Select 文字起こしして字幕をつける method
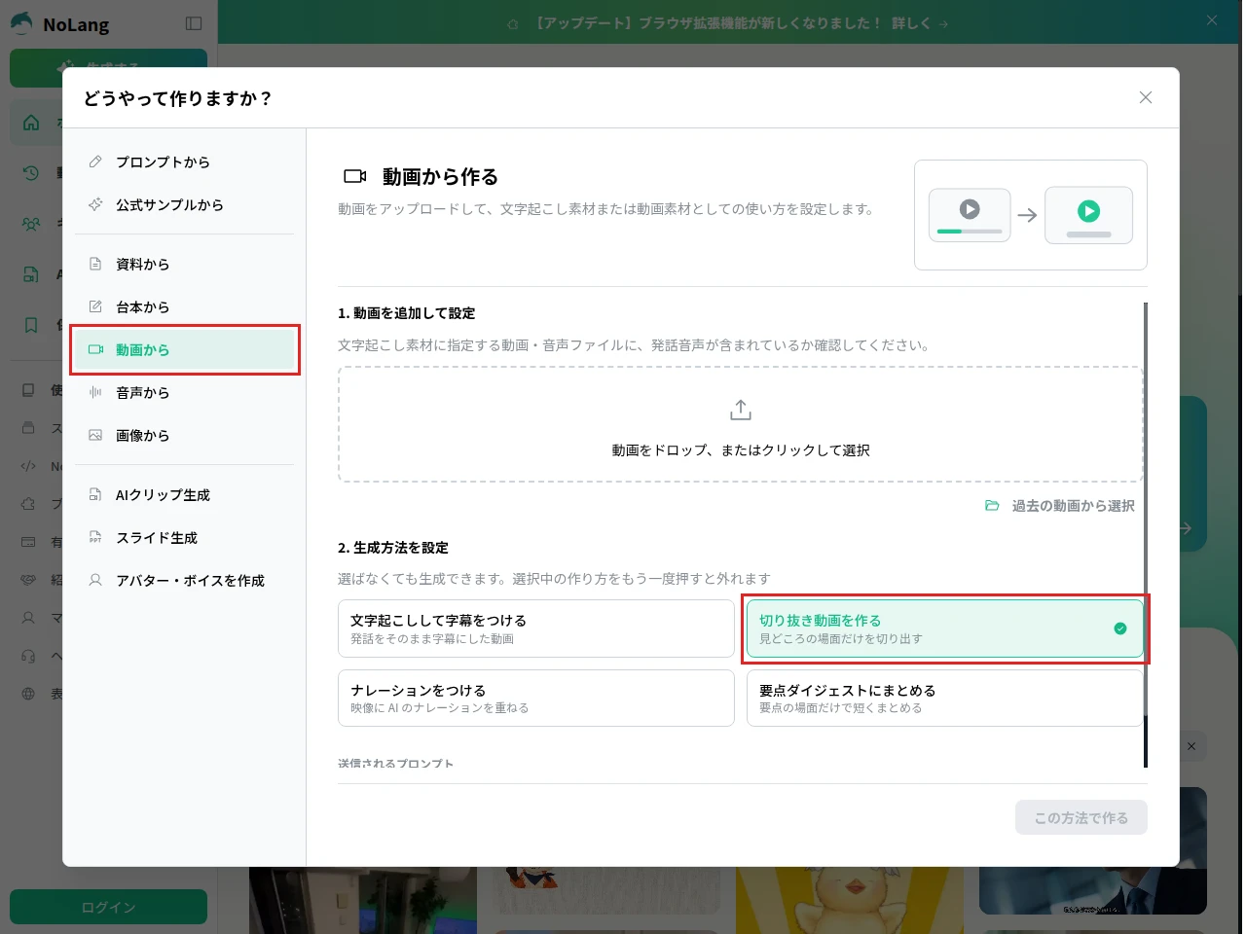This screenshot has height=934, width=1246. pyautogui.click(x=536, y=629)
